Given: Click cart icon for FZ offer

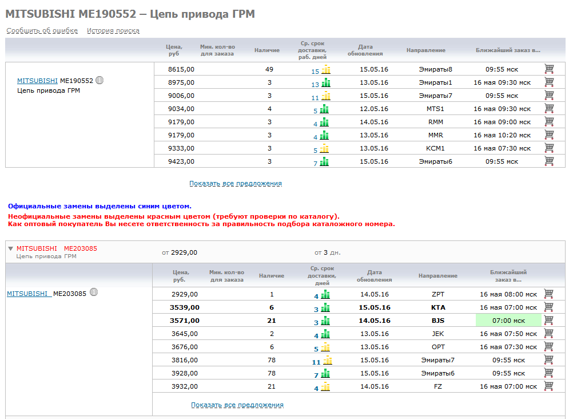Looking at the screenshot, I should pos(548,386).
